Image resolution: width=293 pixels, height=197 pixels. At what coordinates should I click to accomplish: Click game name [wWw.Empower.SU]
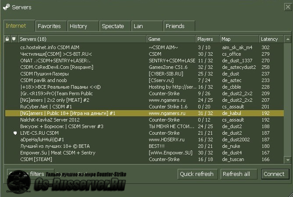click(x=171, y=153)
